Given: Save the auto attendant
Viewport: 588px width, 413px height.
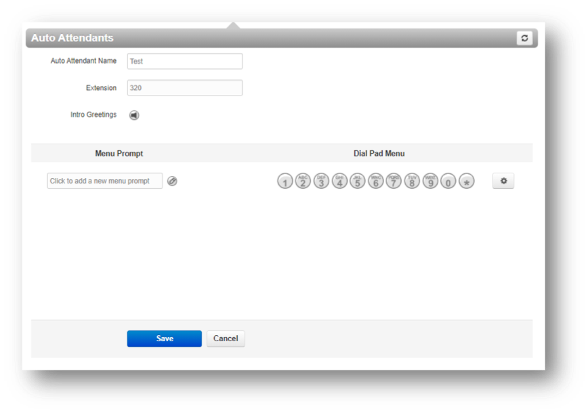Looking at the screenshot, I should (164, 339).
